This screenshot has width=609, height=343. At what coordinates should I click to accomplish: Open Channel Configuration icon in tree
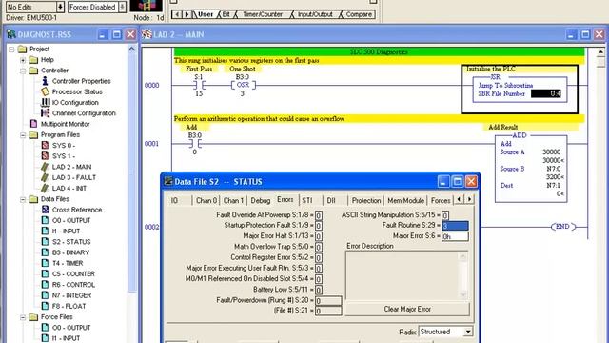(x=45, y=113)
